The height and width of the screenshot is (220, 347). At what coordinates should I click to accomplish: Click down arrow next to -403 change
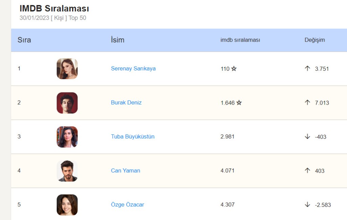[307, 136]
